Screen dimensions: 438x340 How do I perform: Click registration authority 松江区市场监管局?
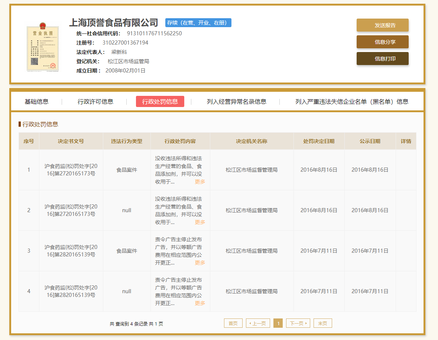click(129, 61)
